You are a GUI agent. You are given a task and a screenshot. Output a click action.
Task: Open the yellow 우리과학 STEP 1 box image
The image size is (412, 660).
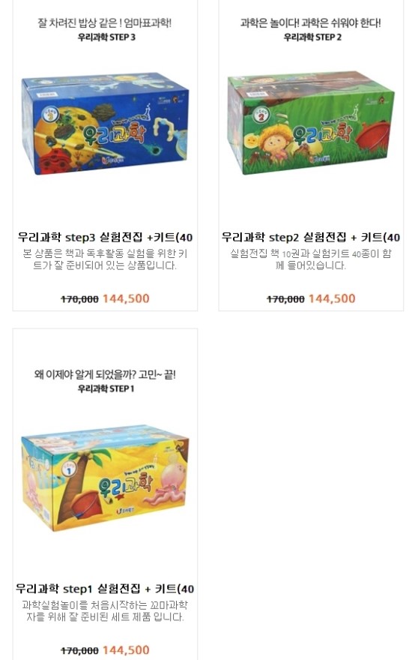tap(105, 478)
